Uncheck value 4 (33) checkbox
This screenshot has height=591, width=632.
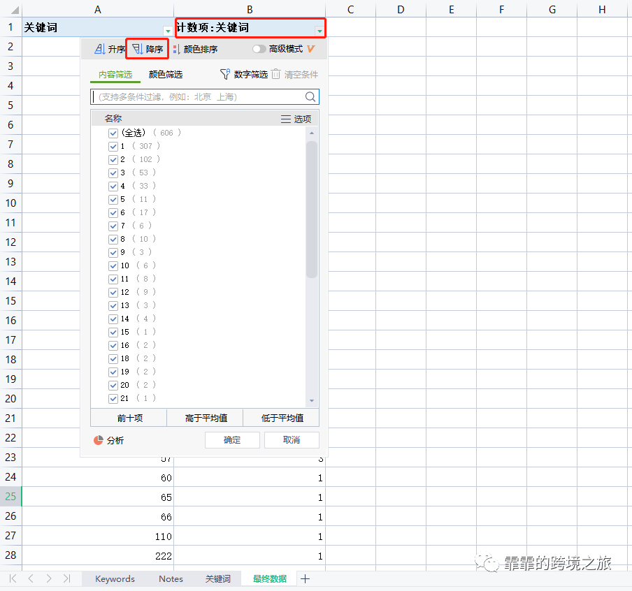click(x=113, y=186)
